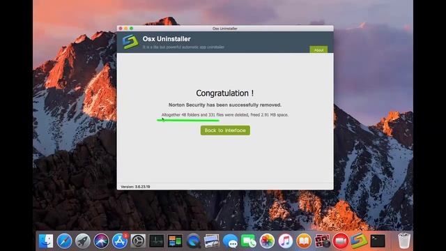Open Terminal from the dock
This screenshot has width=446, height=251.
(x=378, y=241)
